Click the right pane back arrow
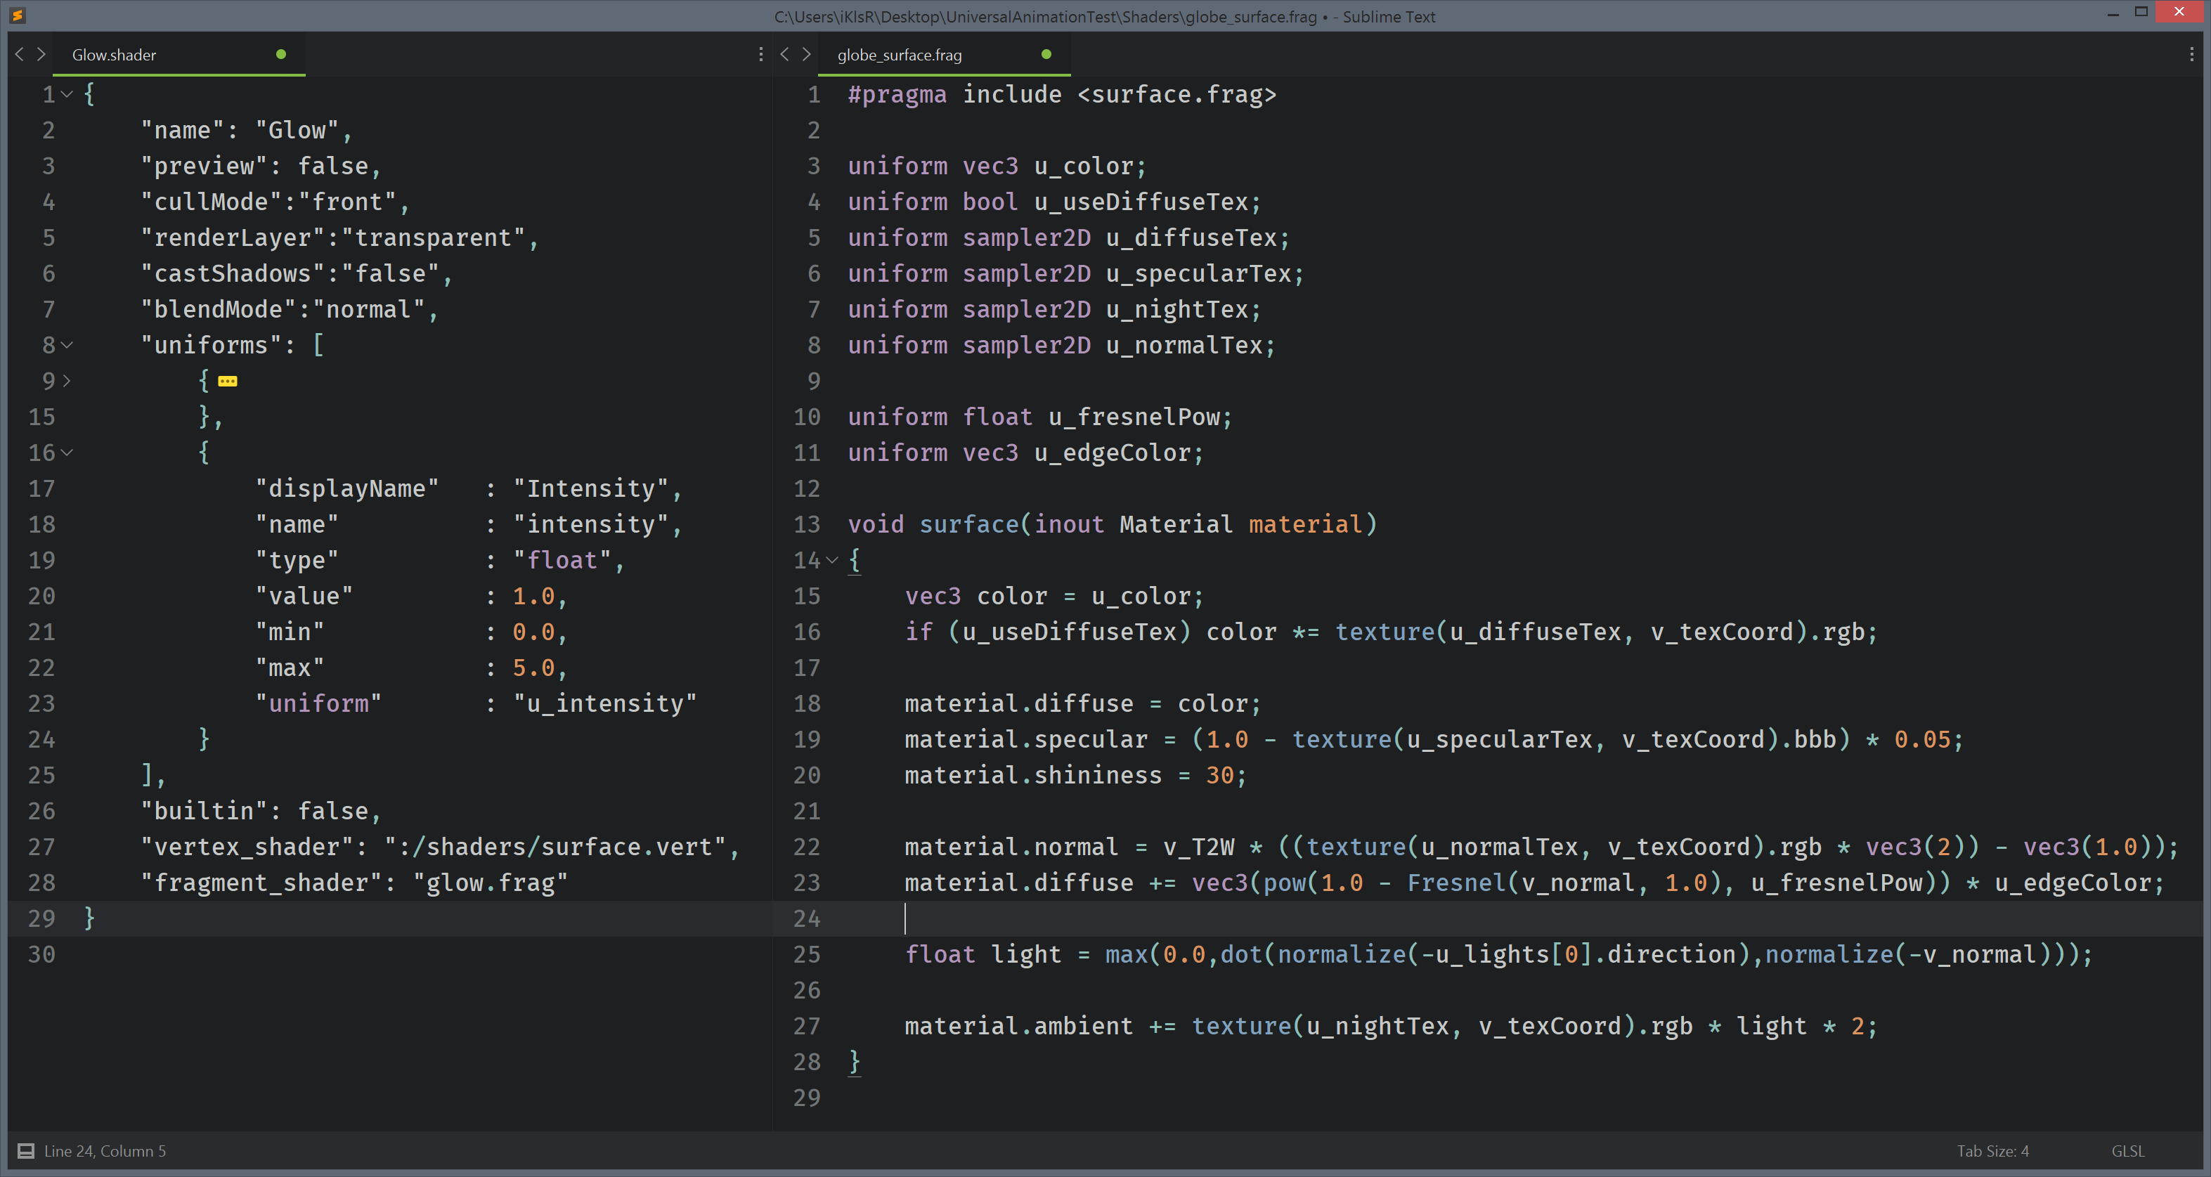2211x1177 pixels. [x=784, y=54]
